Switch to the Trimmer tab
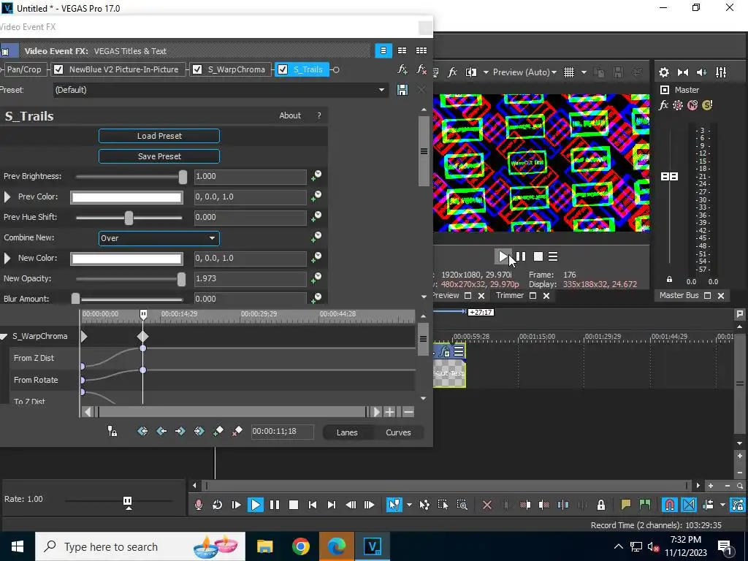Screen dimensions: 748x561 [509, 296]
